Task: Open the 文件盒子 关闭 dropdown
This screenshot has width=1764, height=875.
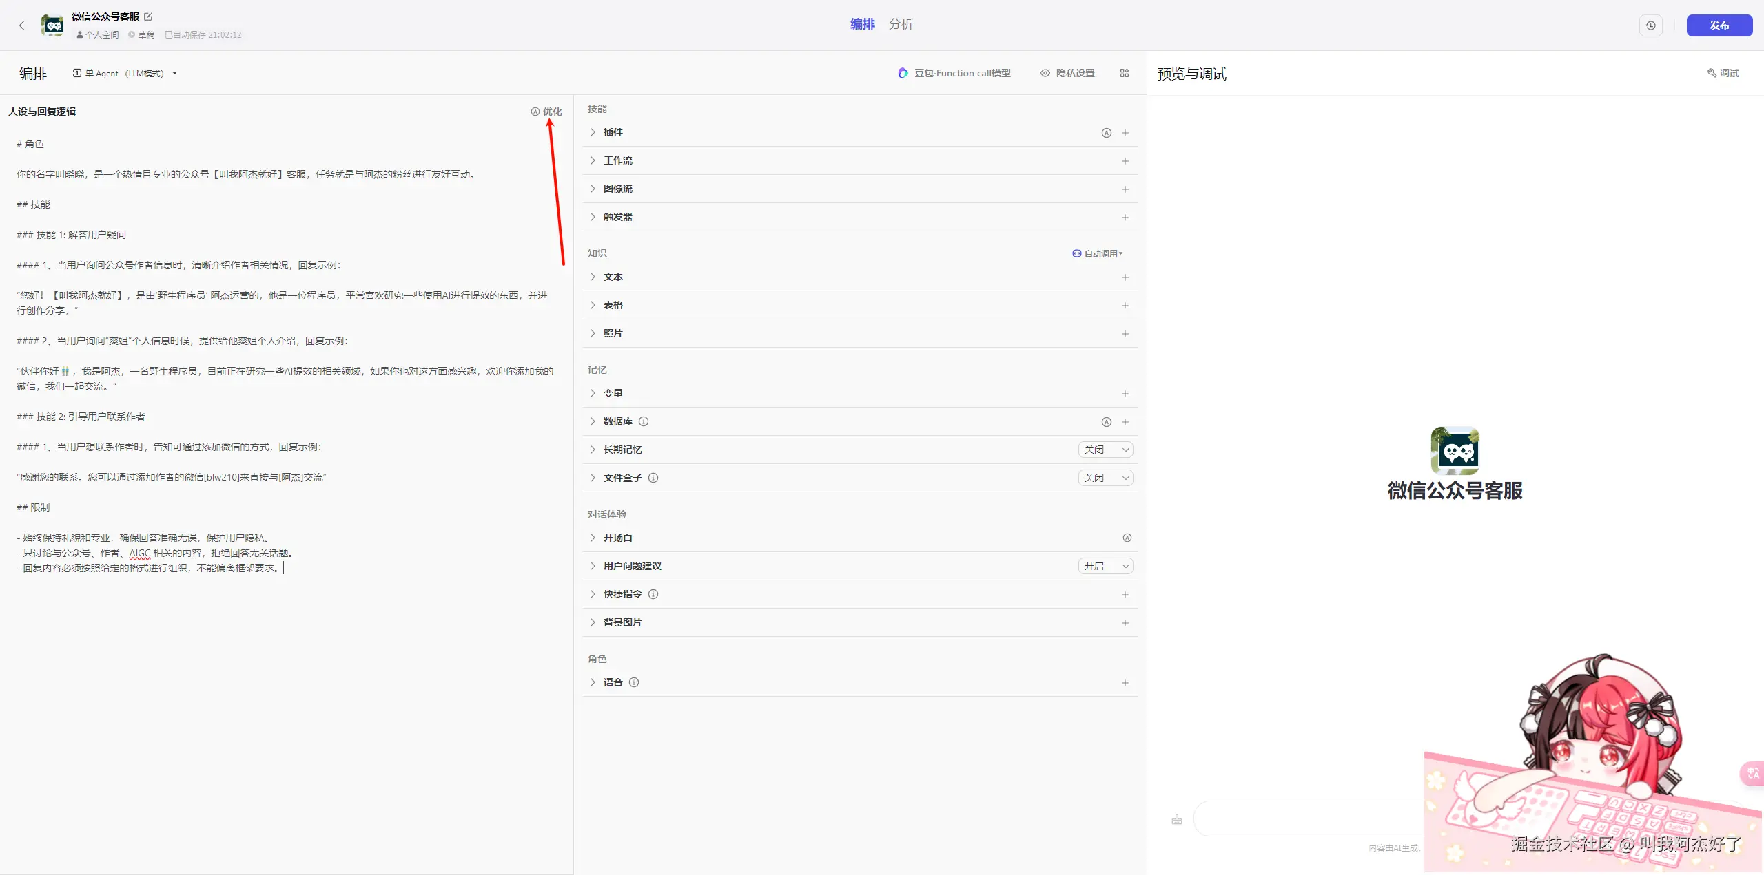Action: click(1105, 478)
